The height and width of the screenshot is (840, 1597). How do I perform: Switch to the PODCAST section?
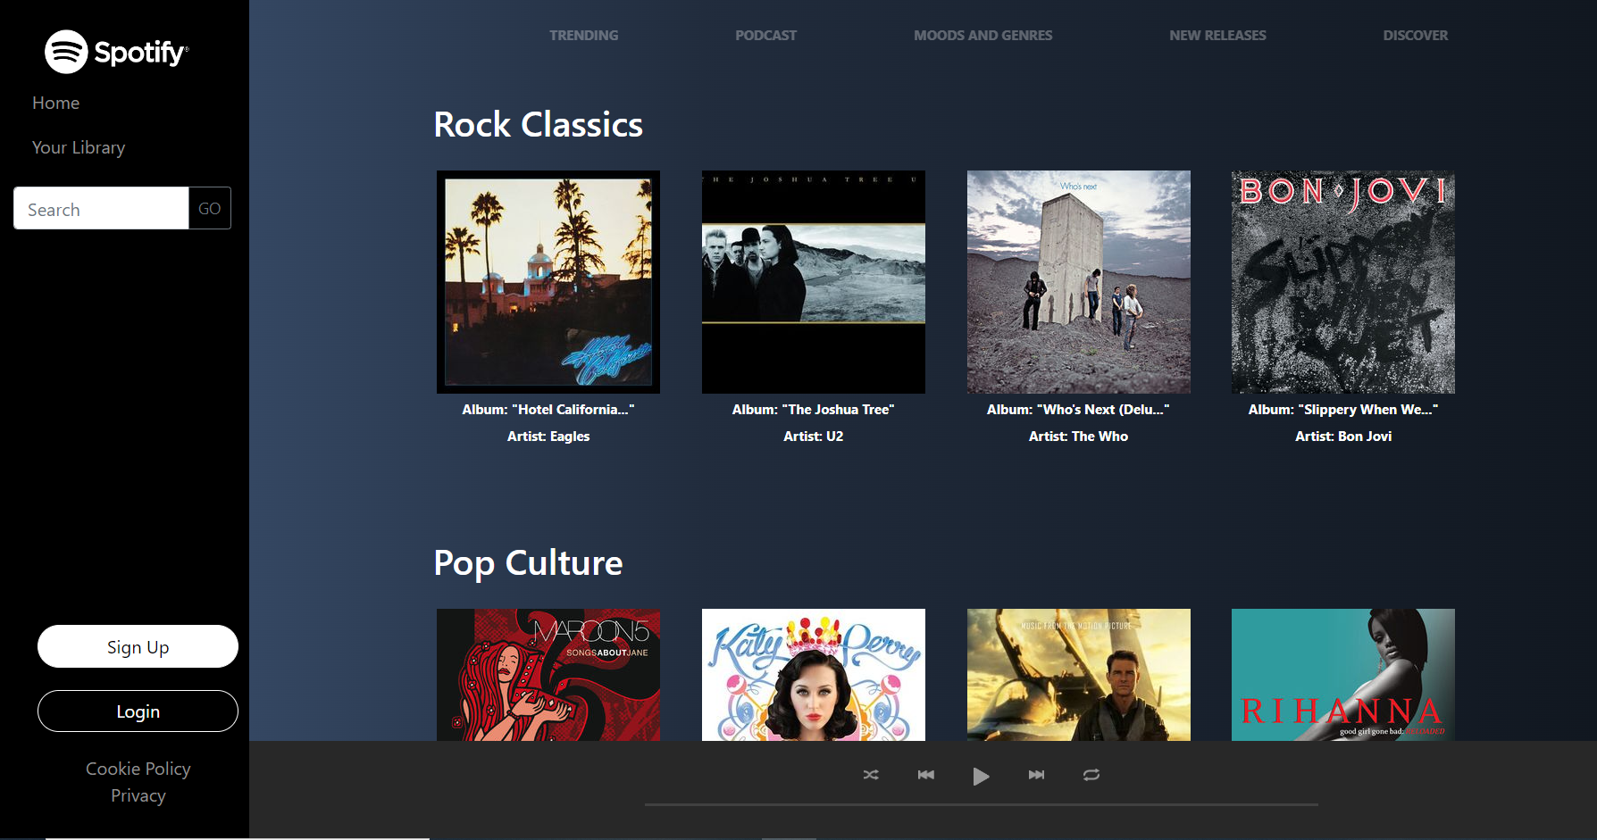coord(765,35)
